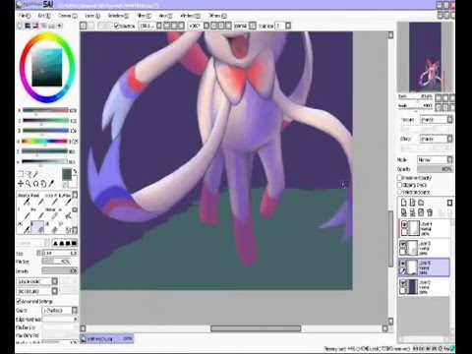This screenshot has width=472, height=354.
Task: Open the brush shape dropdown below Density
Action: coord(37,281)
